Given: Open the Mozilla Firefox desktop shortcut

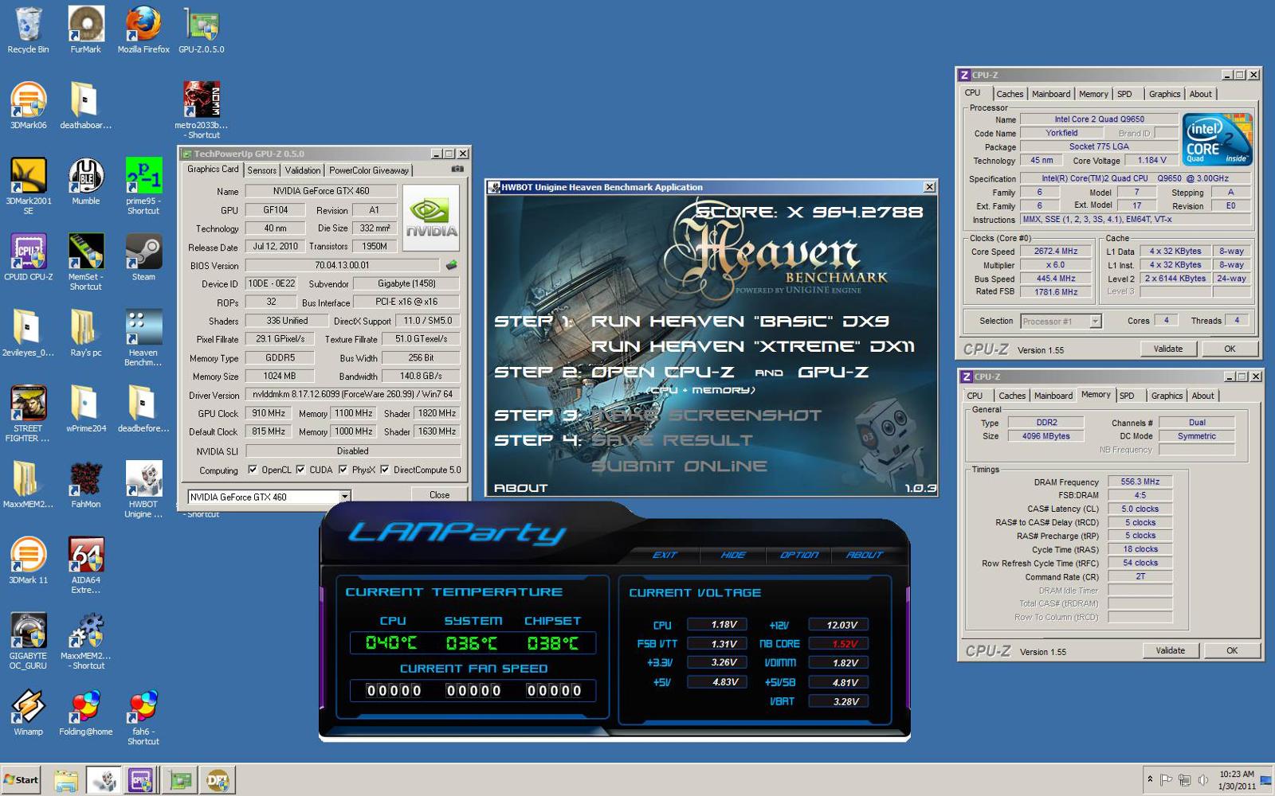Looking at the screenshot, I should 143,29.
